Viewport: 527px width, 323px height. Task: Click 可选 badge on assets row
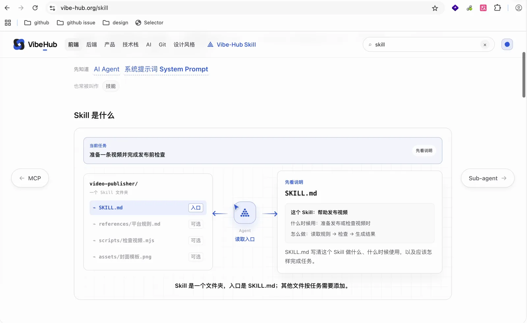coord(196,257)
